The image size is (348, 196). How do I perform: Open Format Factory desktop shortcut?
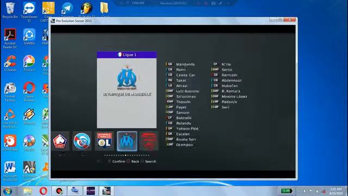point(10,92)
